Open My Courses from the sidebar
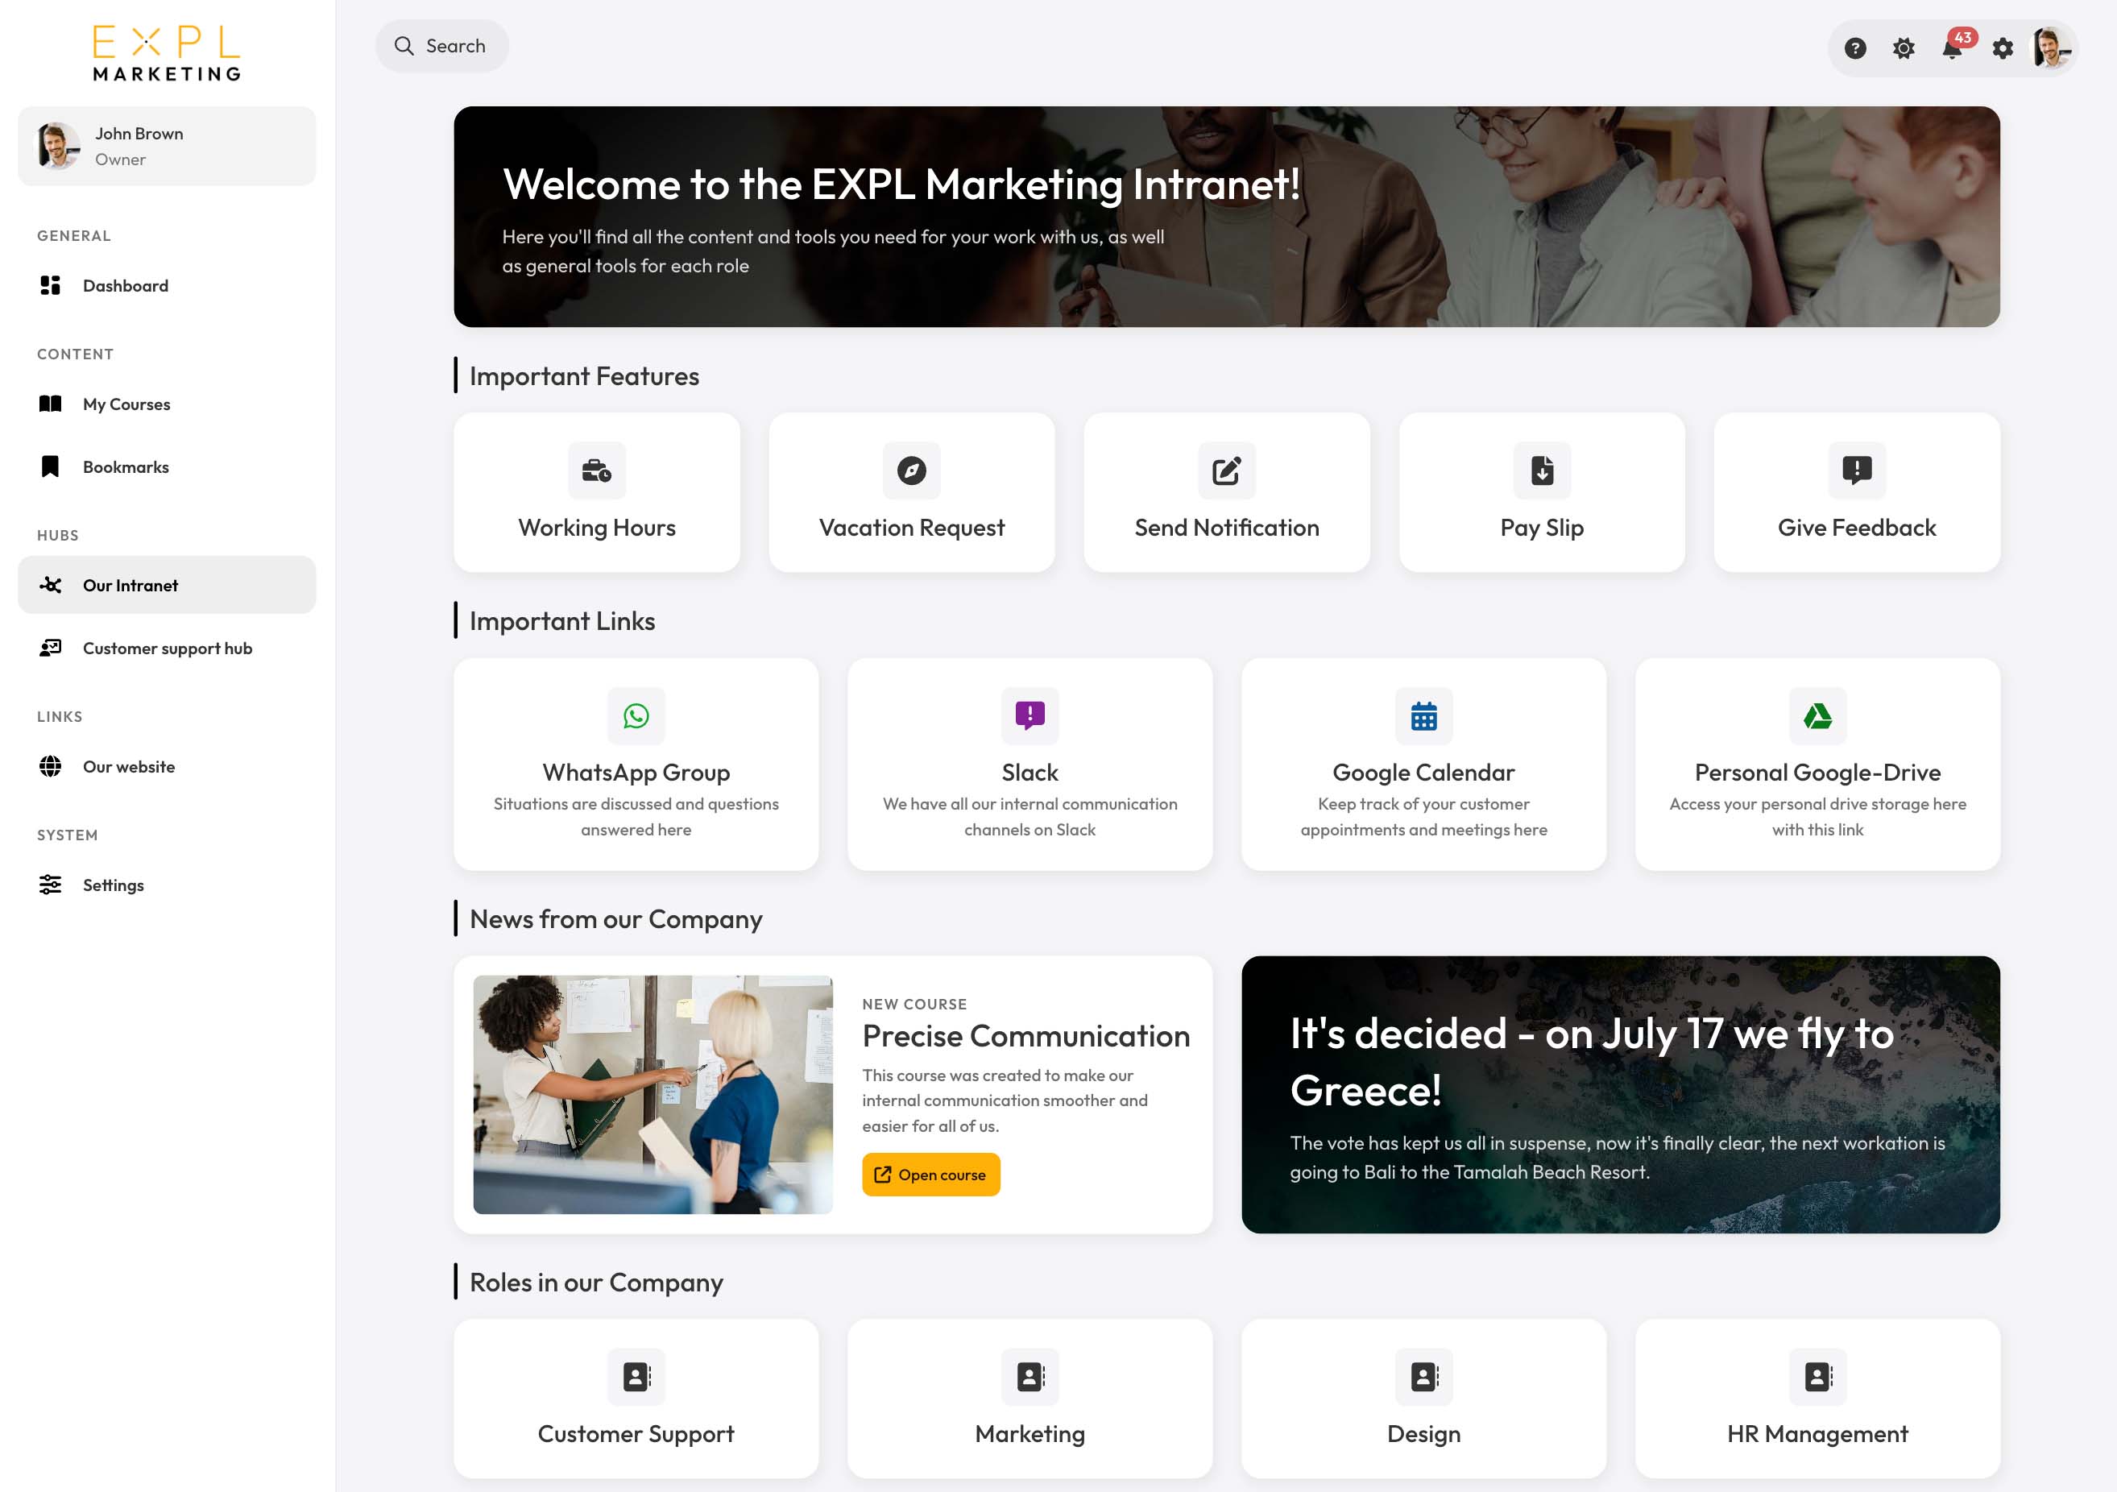 click(x=126, y=403)
